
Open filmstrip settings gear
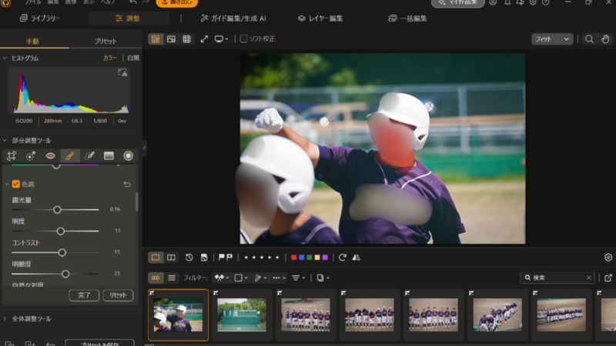pos(608,258)
